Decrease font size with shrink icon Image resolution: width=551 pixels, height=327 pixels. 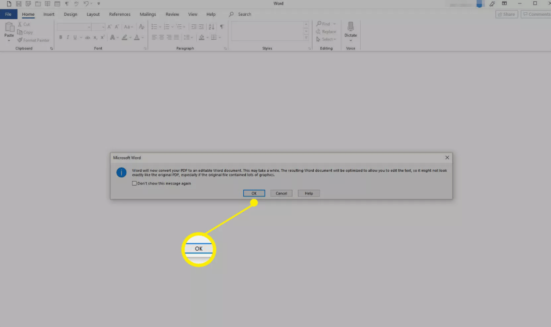pyautogui.click(x=118, y=27)
